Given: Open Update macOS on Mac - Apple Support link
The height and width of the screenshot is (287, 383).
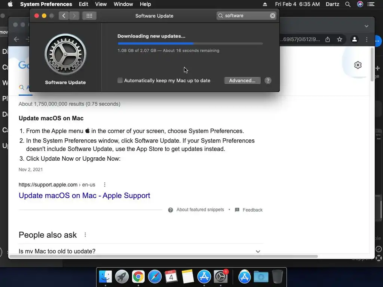Looking at the screenshot, I should coord(84,195).
